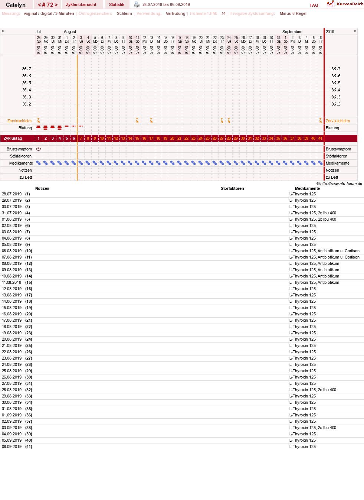Open the FAQ link
364x500 pixels.
[314, 5]
